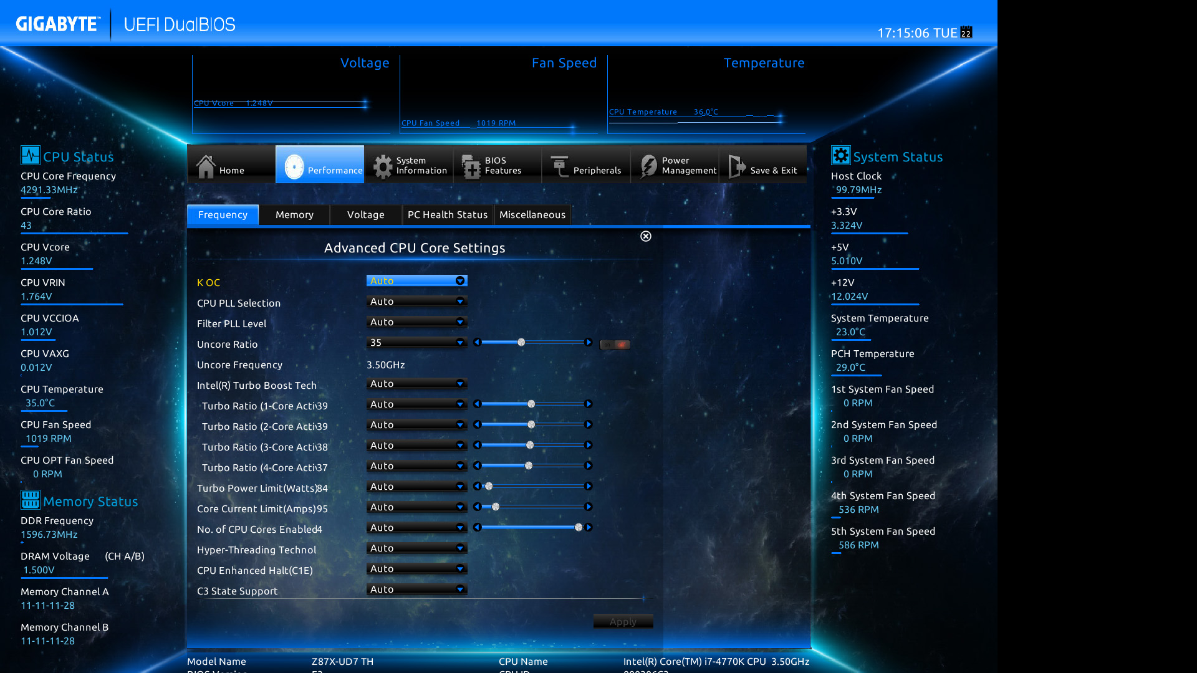Close the Advanced CPU Core Settings
The width and height of the screenshot is (1197, 673).
coord(645,237)
